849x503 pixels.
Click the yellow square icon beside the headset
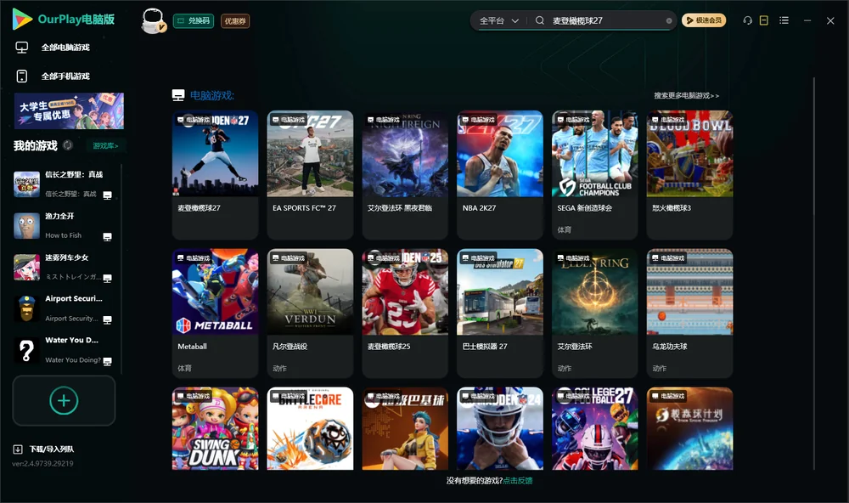(x=764, y=20)
